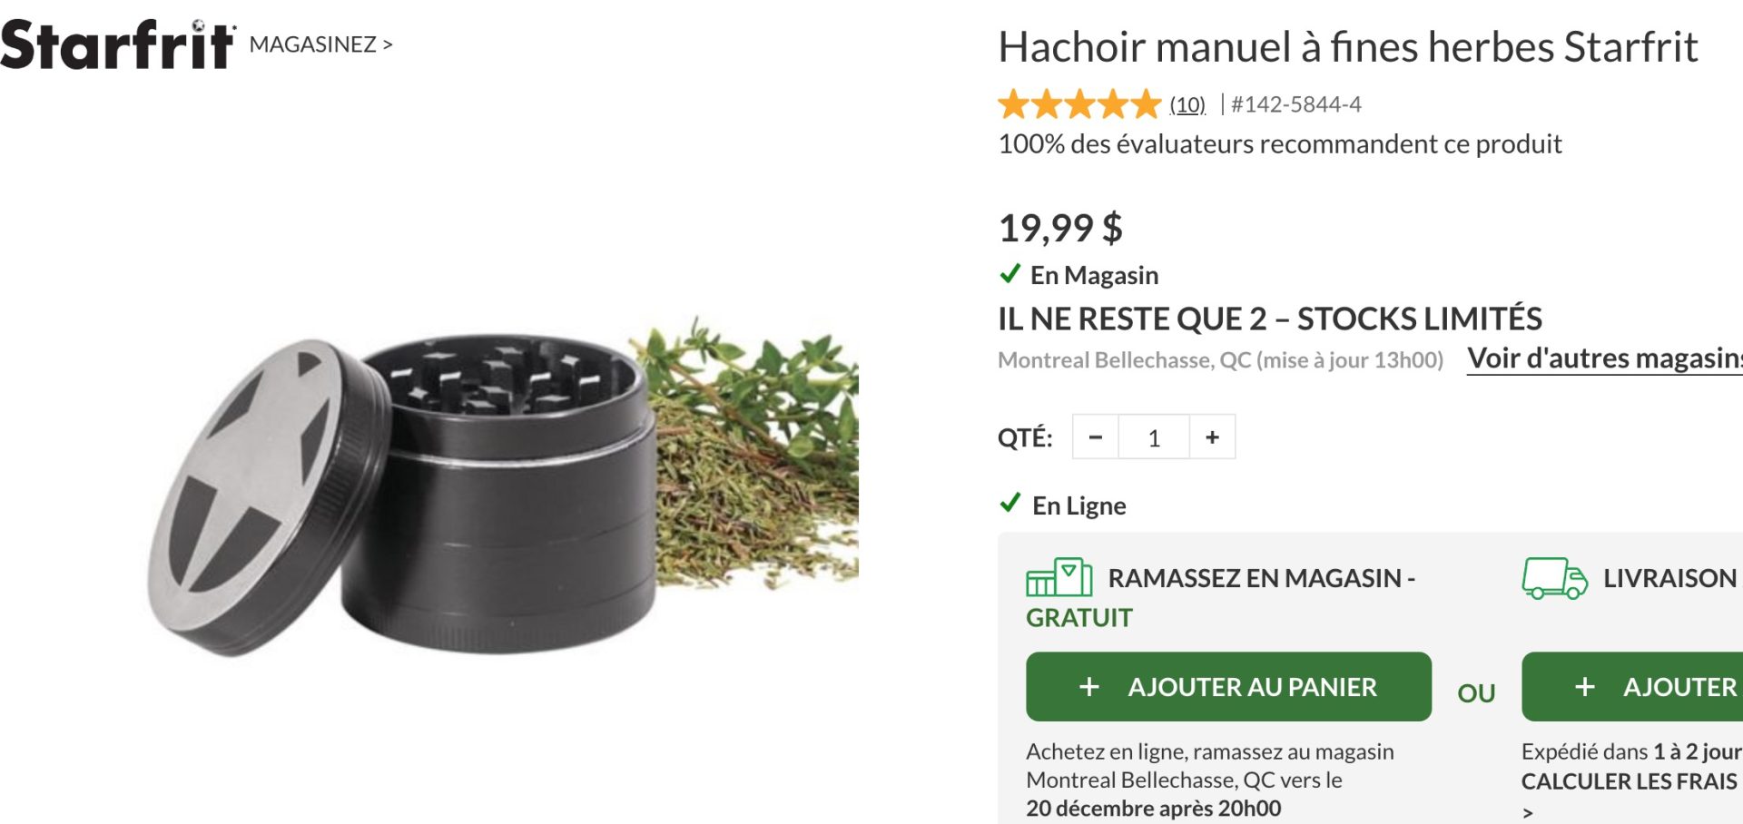Select the RAMASSEZ EN MAGASIN heading
Viewport: 1743px width, 824px height.
click(1221, 597)
